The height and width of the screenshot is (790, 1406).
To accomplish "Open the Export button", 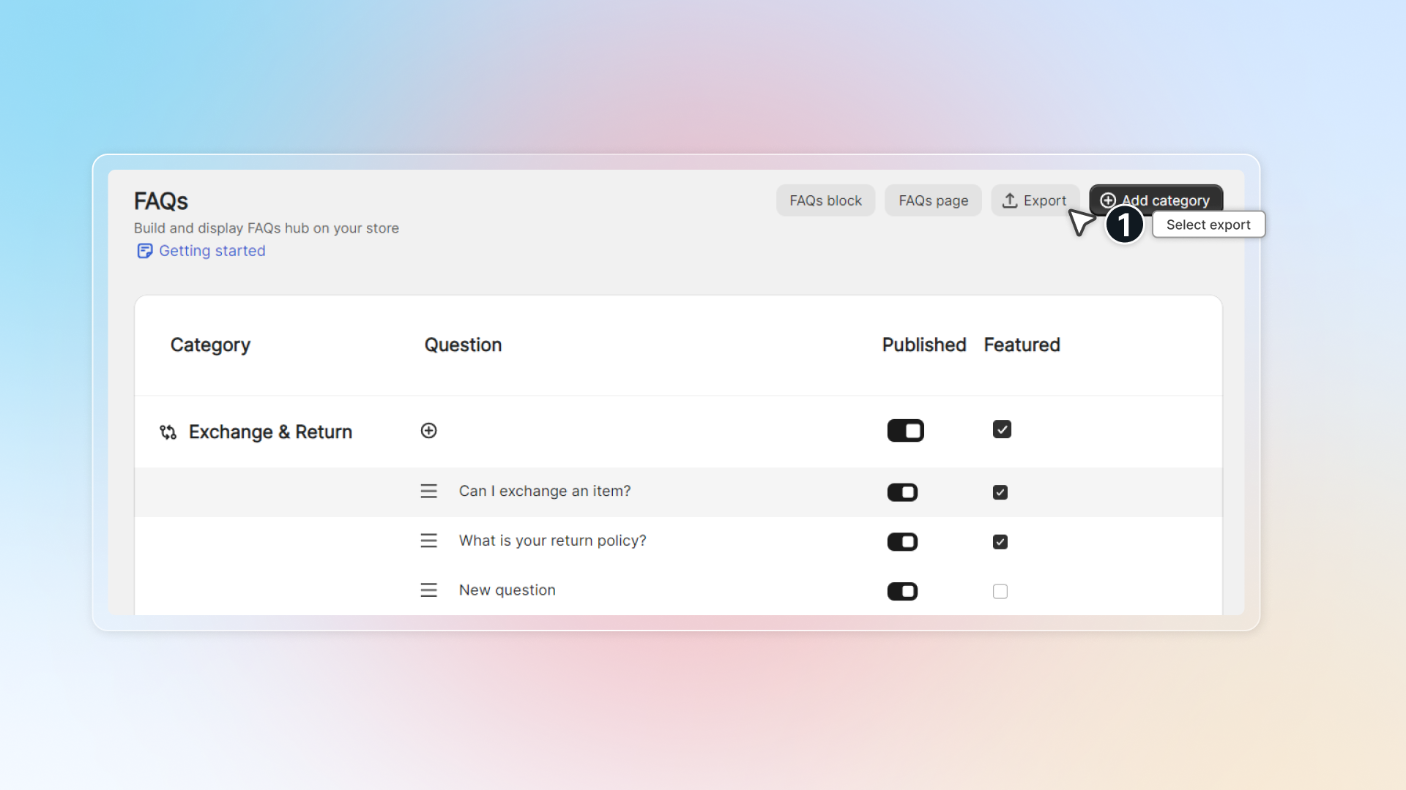I will (x=1034, y=200).
